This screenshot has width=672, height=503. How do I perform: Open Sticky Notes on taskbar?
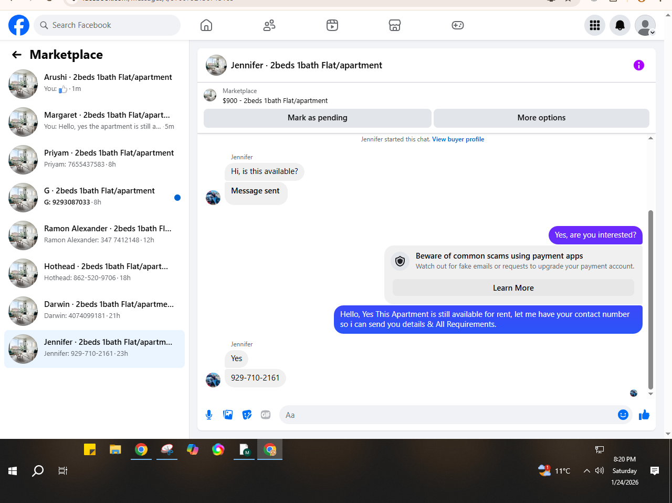pos(90,449)
